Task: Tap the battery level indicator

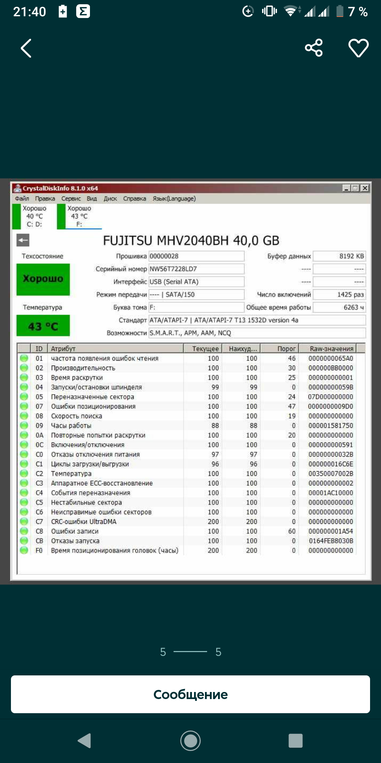Action: click(340, 11)
